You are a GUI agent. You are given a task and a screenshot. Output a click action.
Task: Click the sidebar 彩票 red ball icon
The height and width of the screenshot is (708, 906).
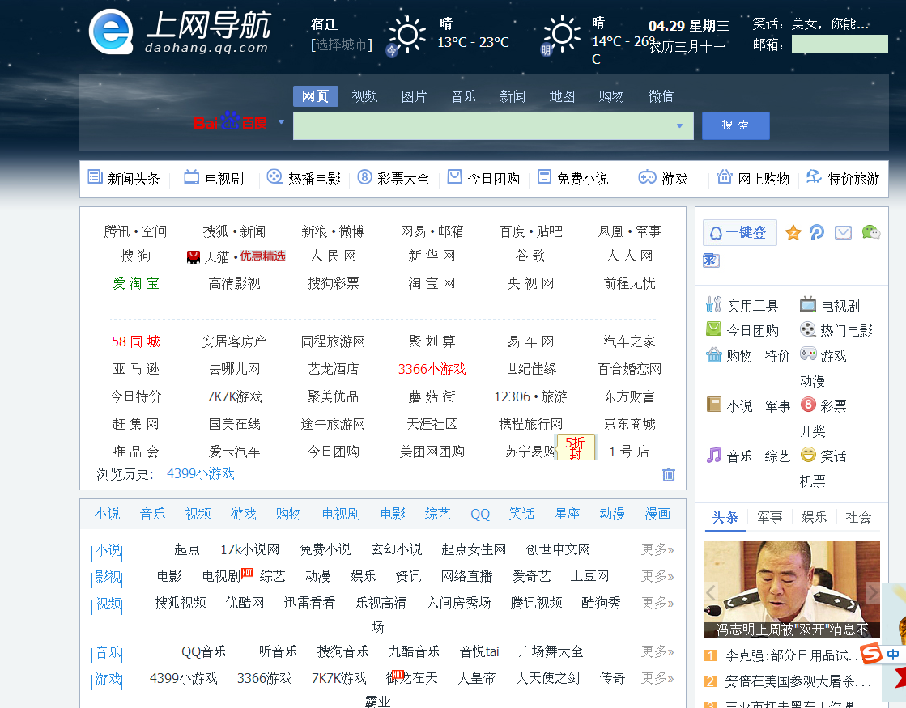click(808, 405)
